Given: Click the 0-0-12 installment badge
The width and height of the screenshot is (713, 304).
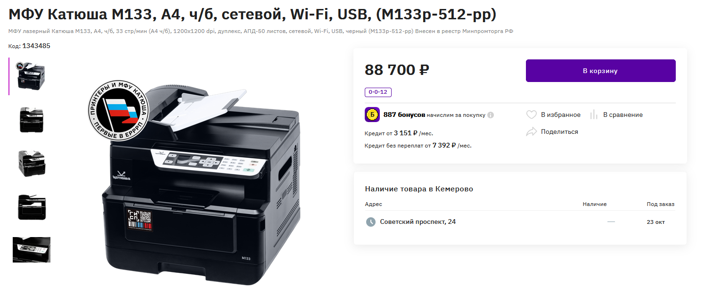Looking at the screenshot, I should coord(378,92).
